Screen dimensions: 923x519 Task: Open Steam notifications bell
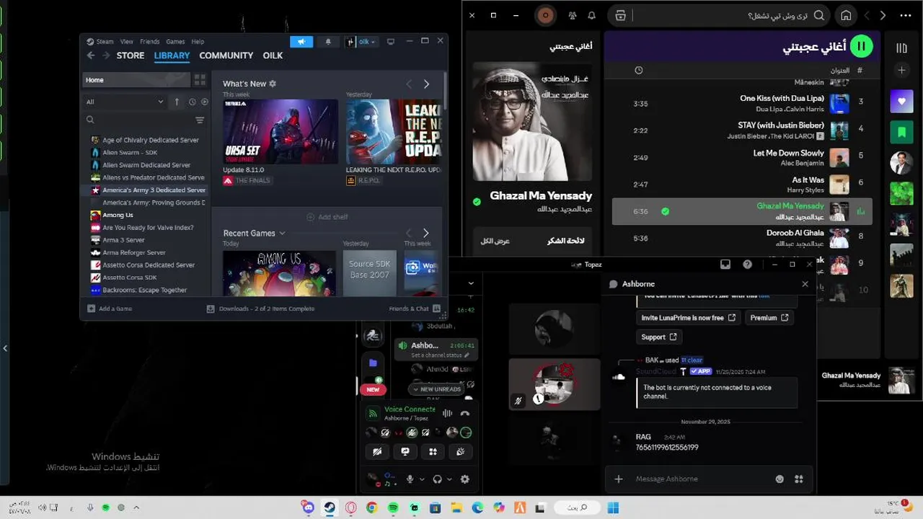click(328, 42)
